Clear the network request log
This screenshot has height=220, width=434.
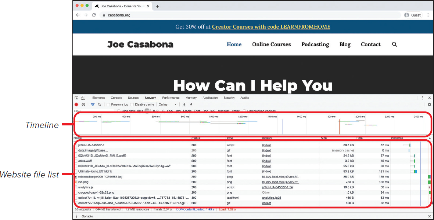pyautogui.click(x=83, y=105)
